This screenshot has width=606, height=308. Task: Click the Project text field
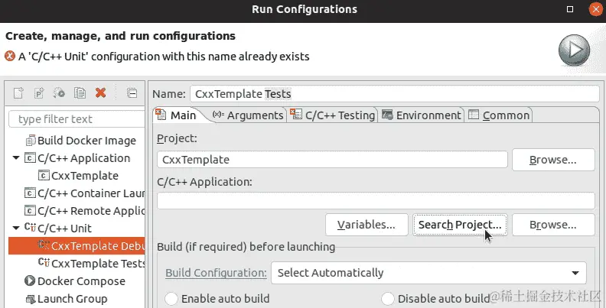pos(332,160)
